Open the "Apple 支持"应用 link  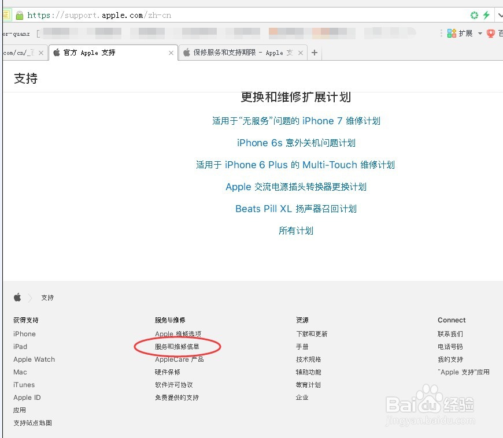[464, 372]
